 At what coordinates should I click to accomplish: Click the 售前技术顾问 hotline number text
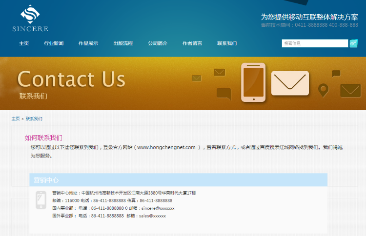309,25
